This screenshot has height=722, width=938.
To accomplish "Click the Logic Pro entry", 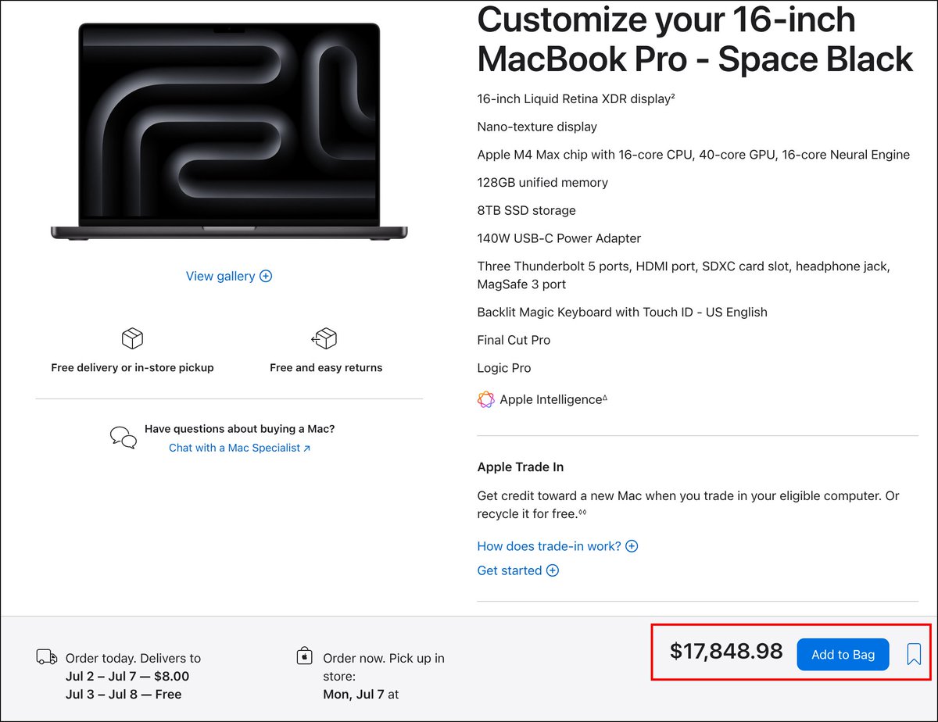I will tap(503, 368).
